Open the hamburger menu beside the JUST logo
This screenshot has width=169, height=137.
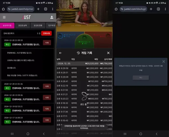[x=4, y=17]
